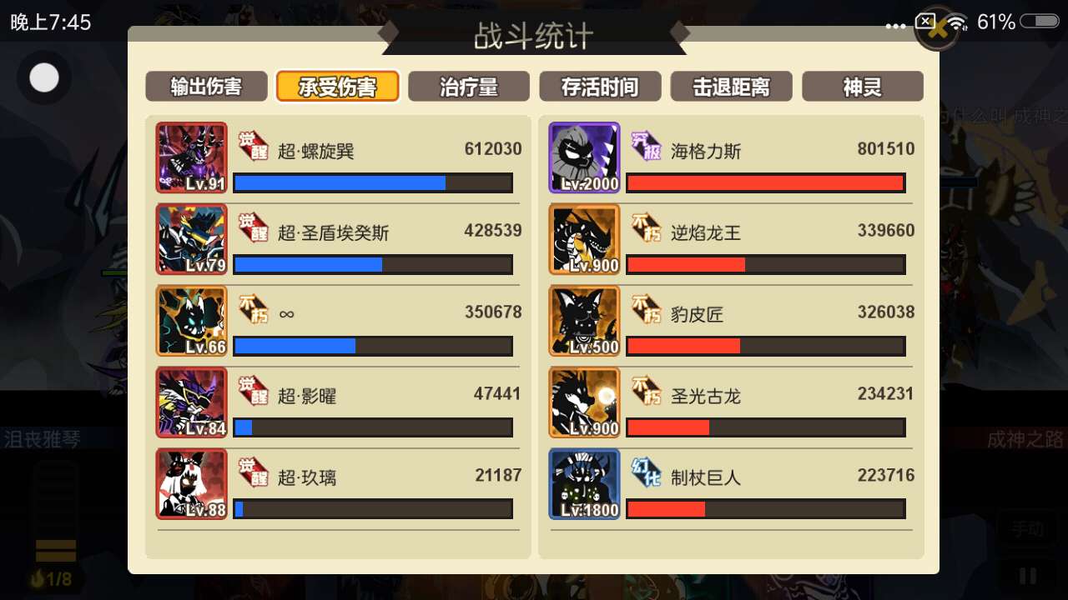Switch to the 神灵 tab
This screenshot has width=1068, height=600.
click(x=863, y=87)
